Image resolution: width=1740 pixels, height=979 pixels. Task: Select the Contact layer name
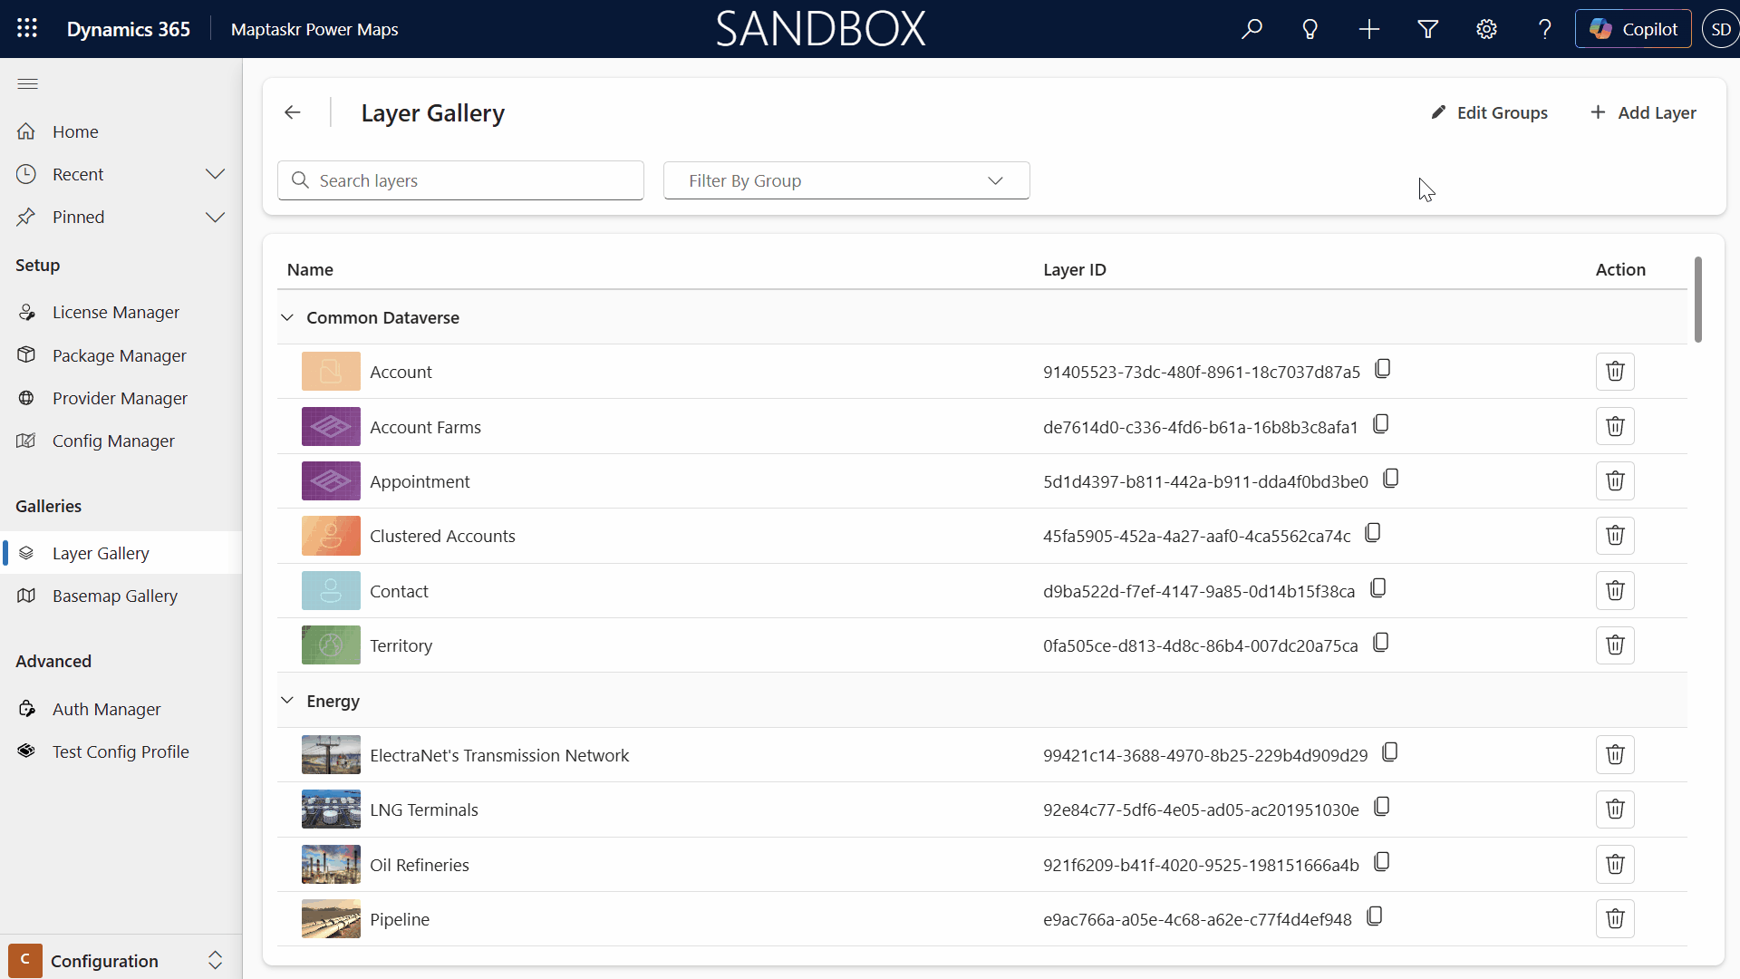(399, 591)
